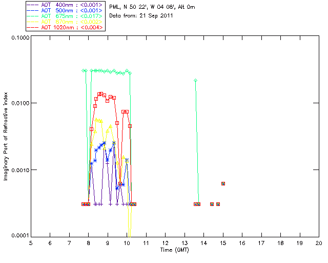The image size is (328, 263).
Task: Click the x-axis label 13
Action: click(x=184, y=243)
